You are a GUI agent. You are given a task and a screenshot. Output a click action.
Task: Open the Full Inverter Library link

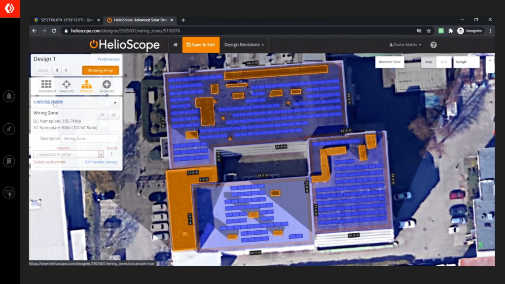[101, 162]
